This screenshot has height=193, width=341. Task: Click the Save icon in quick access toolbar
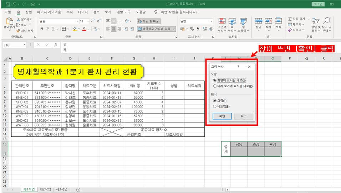tap(8, 4)
